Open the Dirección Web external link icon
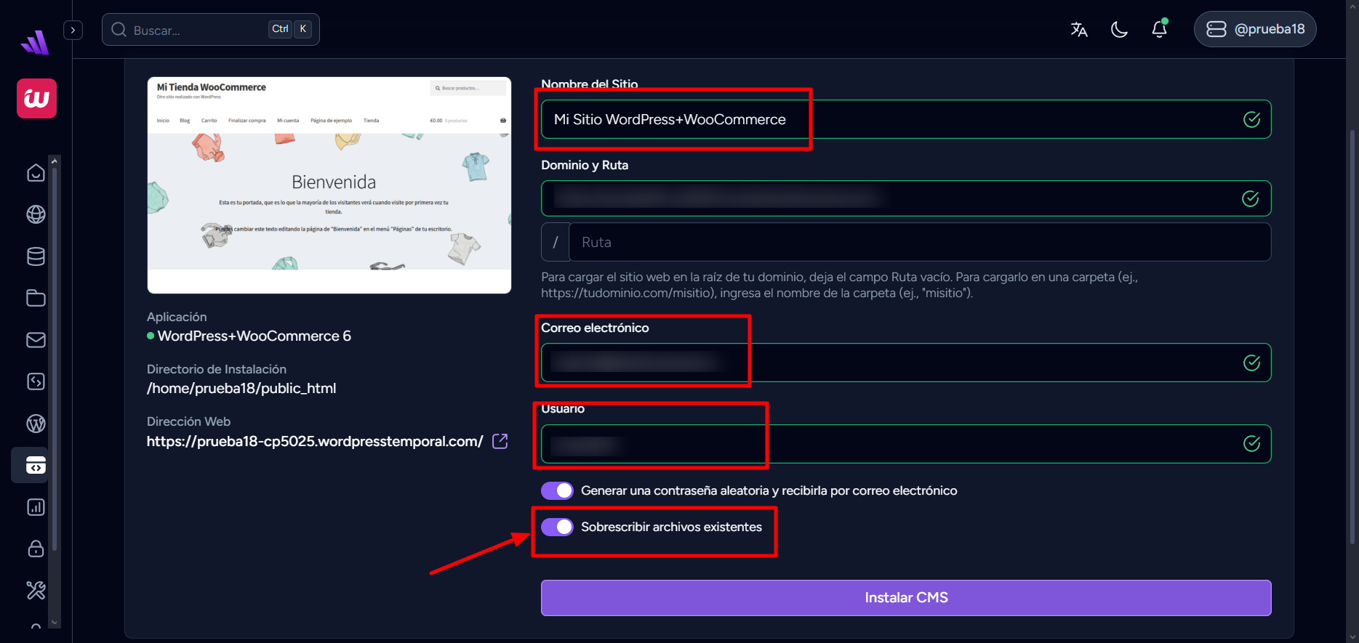This screenshot has width=1359, height=643. 500,441
